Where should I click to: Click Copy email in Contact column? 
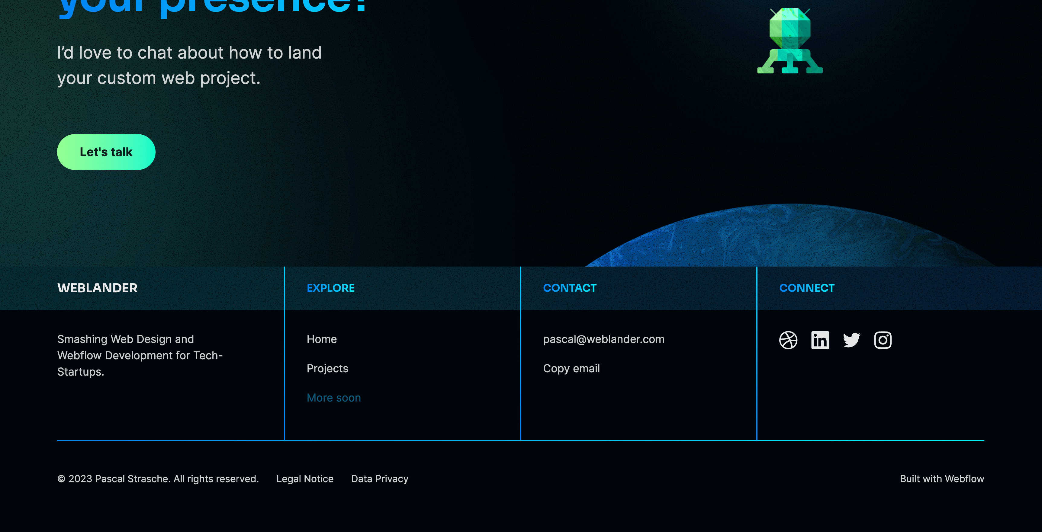pyautogui.click(x=571, y=368)
